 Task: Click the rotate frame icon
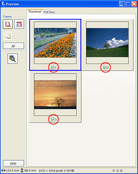point(8,24)
